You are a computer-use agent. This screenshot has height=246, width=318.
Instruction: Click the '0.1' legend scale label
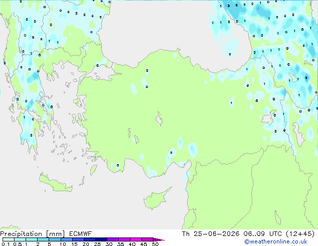(x=6, y=244)
